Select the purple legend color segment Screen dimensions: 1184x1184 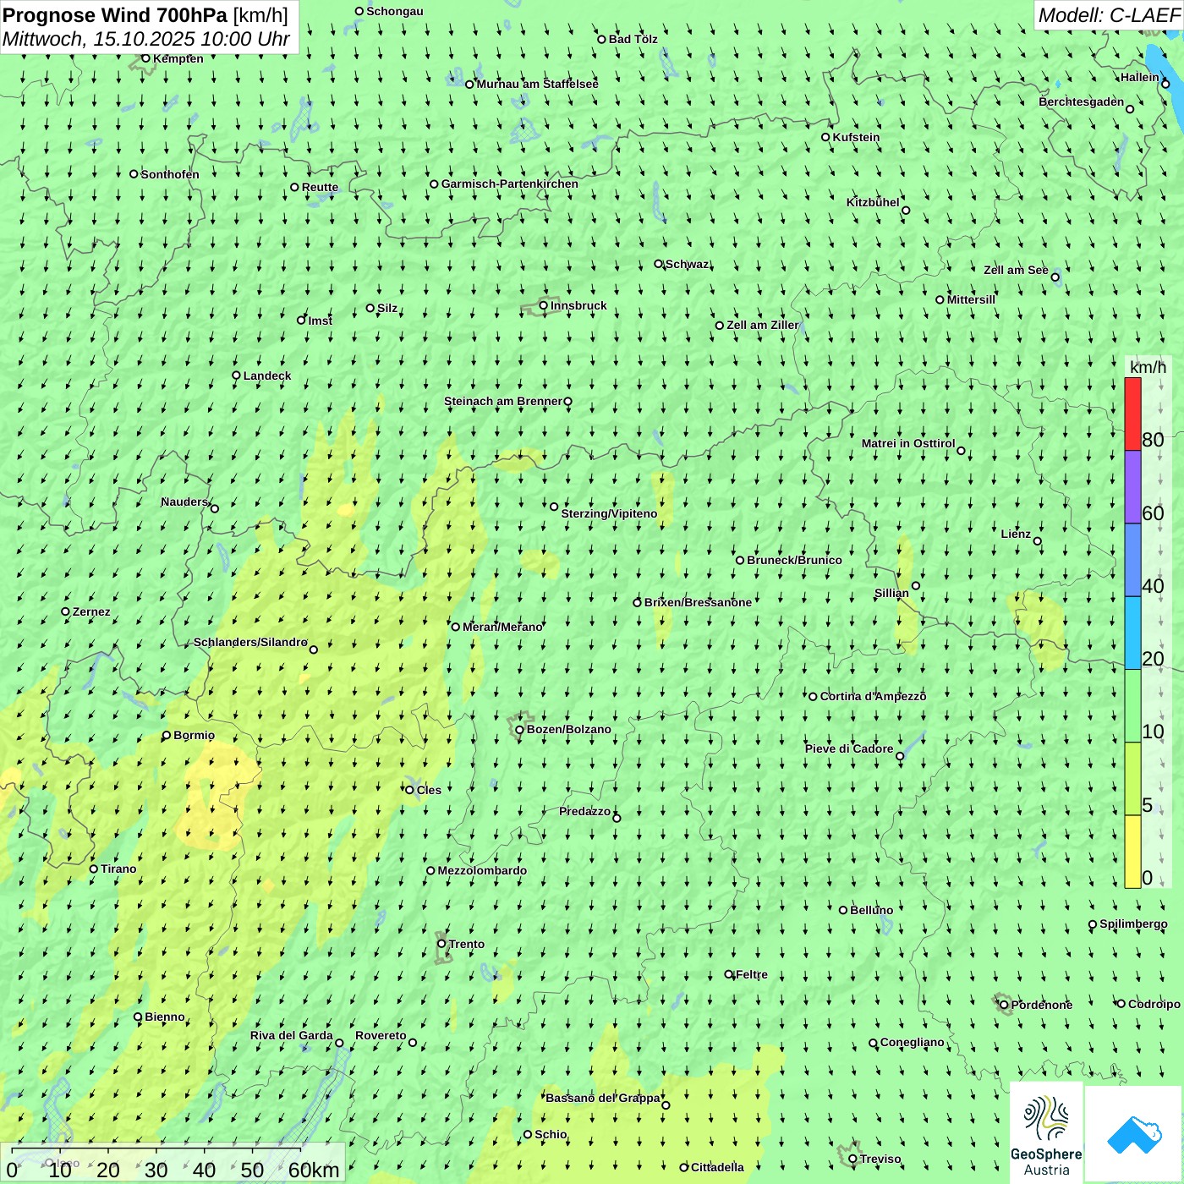click(x=1132, y=487)
